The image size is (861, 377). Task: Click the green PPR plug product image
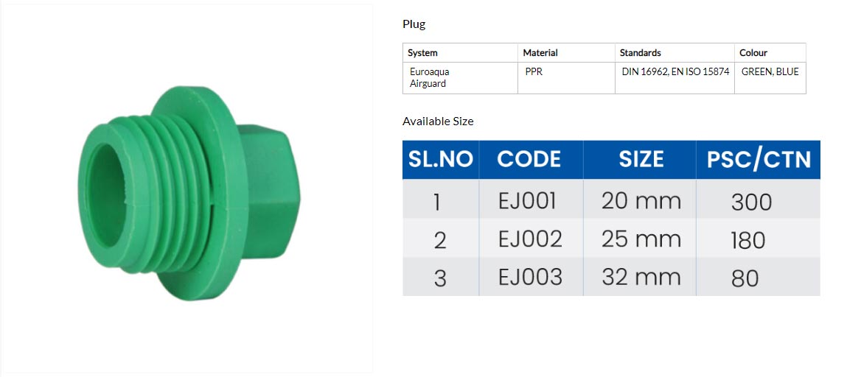189,193
